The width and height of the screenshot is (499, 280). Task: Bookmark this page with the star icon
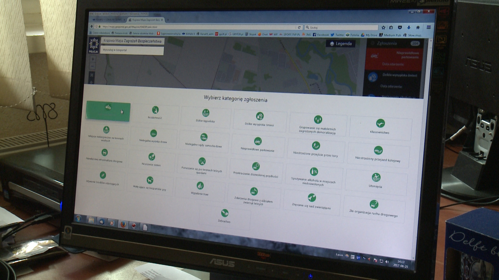383,27
